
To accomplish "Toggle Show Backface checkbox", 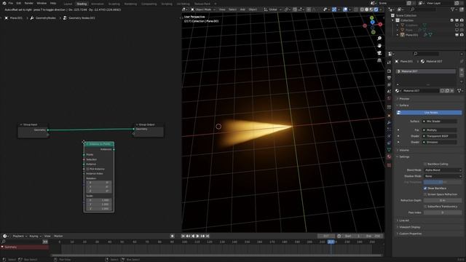I will pyautogui.click(x=425, y=188).
